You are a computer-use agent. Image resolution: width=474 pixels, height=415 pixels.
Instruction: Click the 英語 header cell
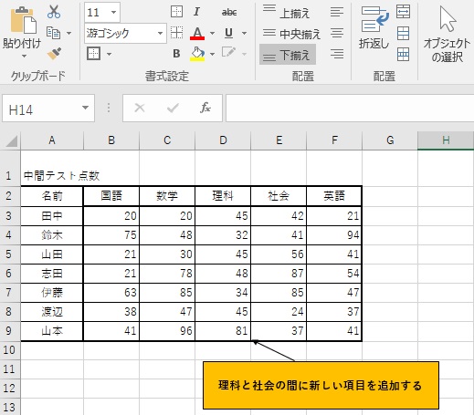[334, 196]
